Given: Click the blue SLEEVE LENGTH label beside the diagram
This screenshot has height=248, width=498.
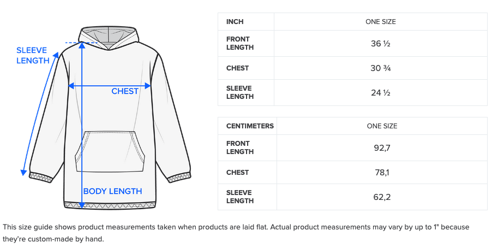Looking at the screenshot, I should (x=33, y=56).
